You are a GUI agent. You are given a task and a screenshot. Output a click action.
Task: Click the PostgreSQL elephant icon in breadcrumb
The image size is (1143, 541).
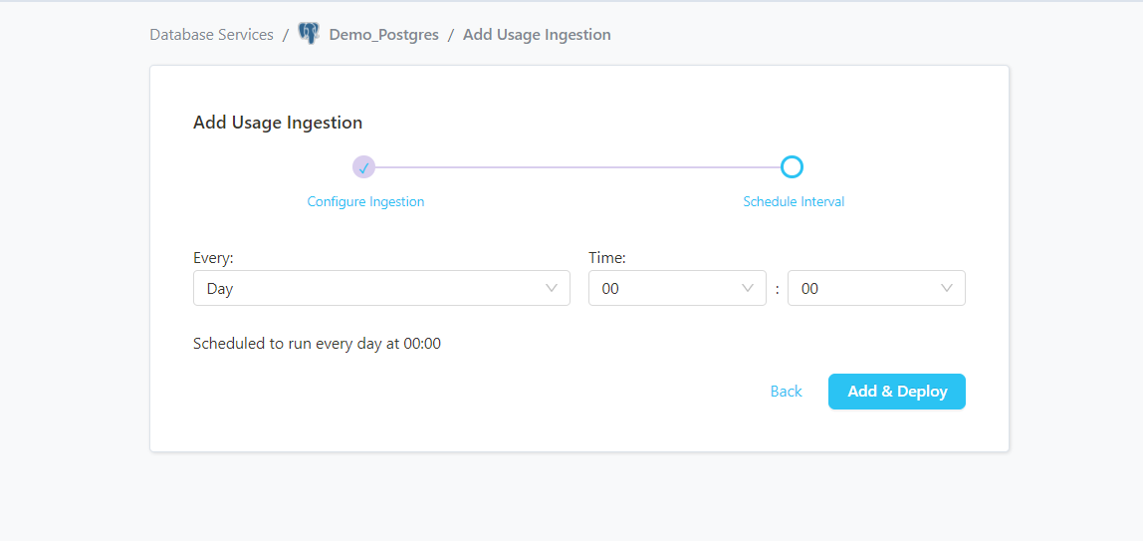(x=309, y=34)
